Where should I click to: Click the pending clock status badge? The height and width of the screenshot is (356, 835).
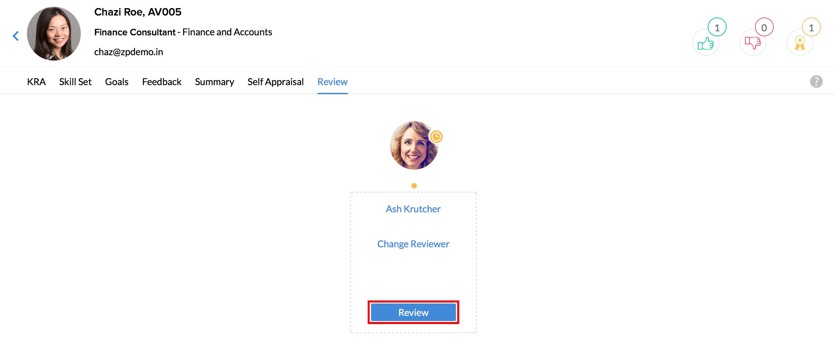[x=436, y=137]
